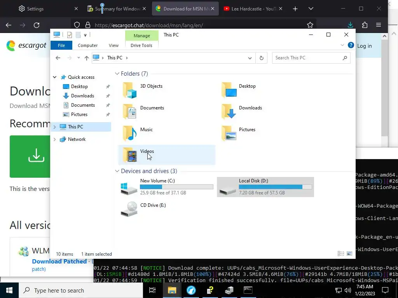Screen dimensions: 398x298
Task: Open the browser Downloads panel
Action: [x=351, y=25]
